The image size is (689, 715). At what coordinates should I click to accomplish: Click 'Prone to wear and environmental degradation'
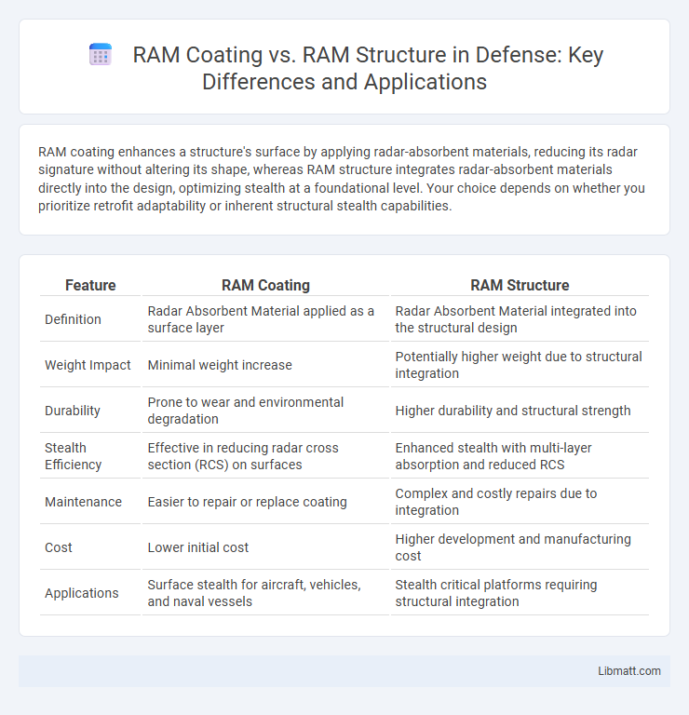245,411
